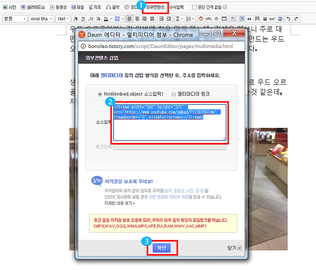
Task: Click the food court photo in the editor
Action: (268, 189)
